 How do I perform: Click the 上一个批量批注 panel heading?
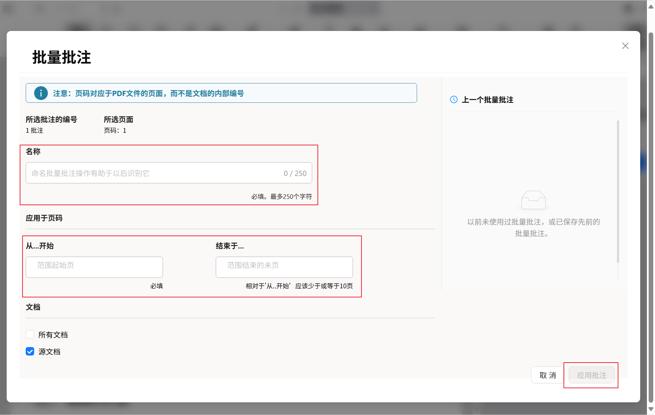487,100
